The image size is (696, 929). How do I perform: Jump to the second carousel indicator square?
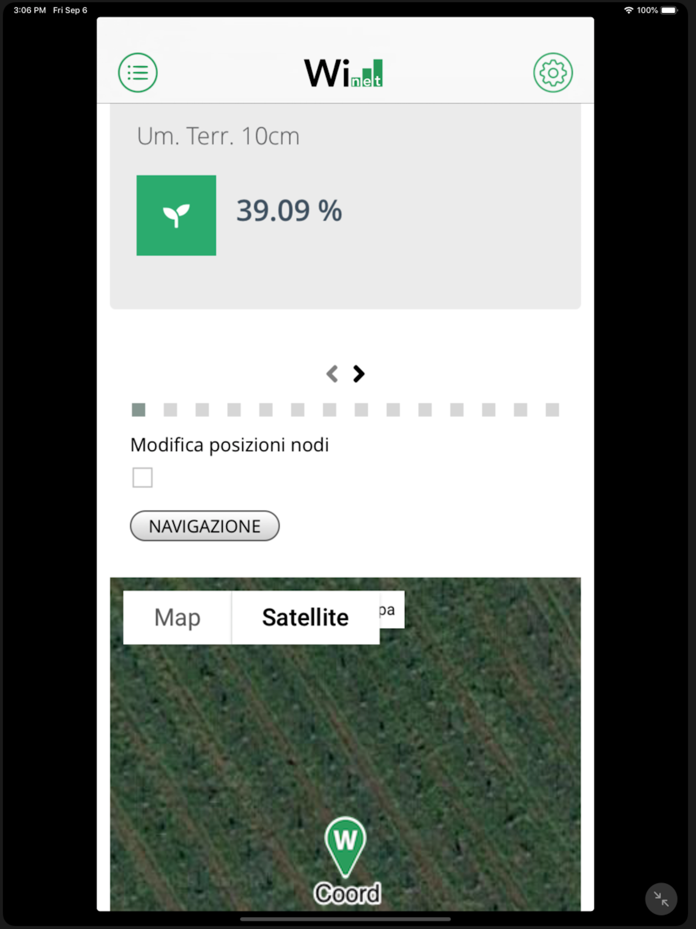[171, 410]
